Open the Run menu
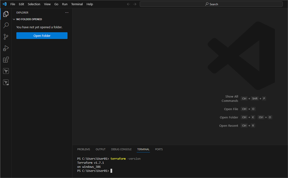This screenshot has height=178, width=288. coord(65,4)
